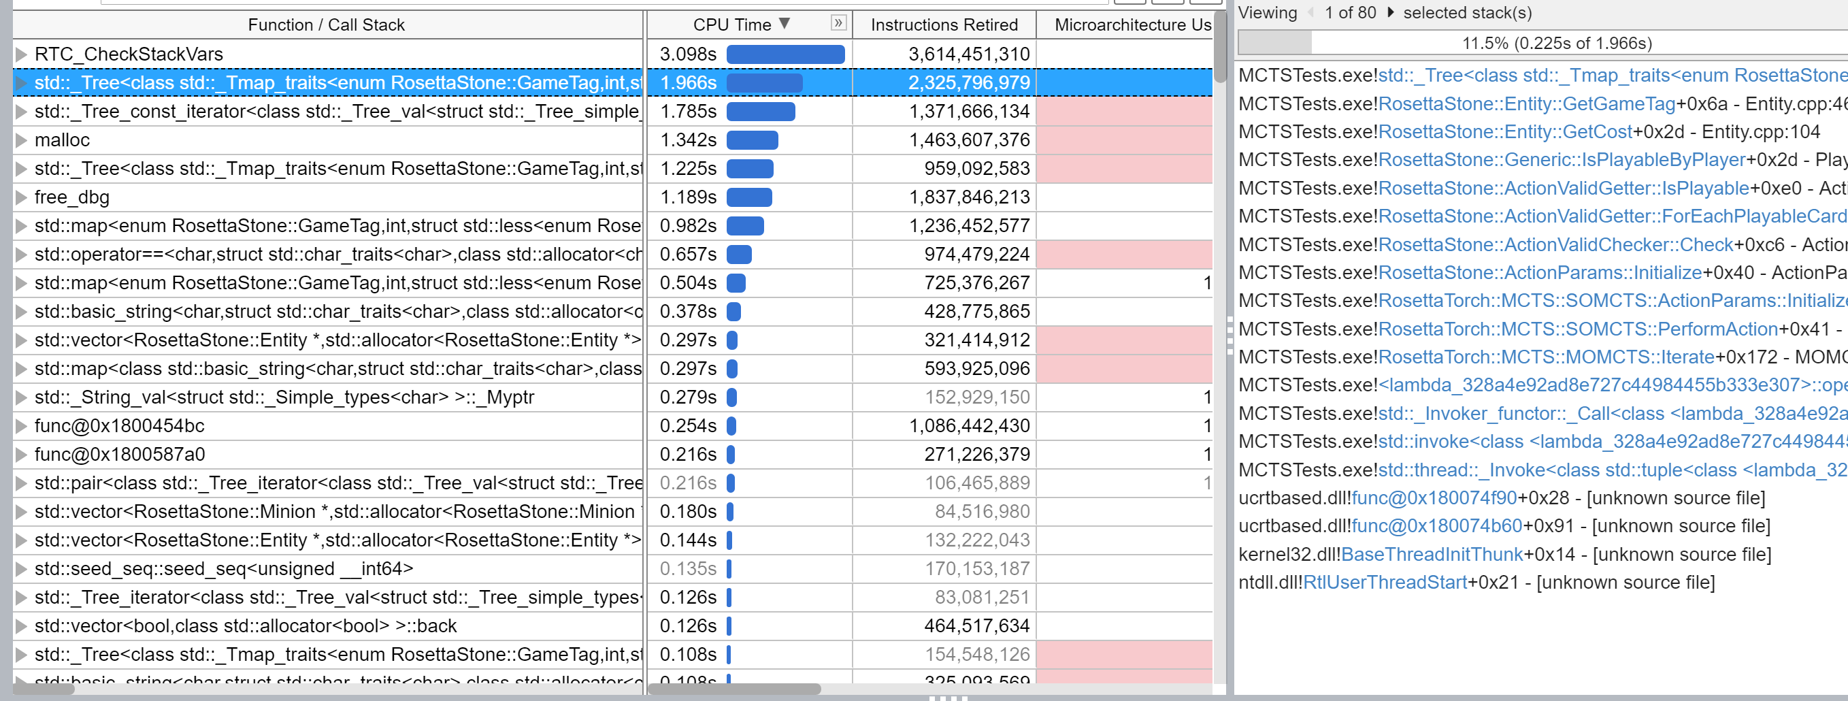This screenshot has height=701, width=1848.
Task: Click the 11.5% stack contribution bar
Action: click(1542, 43)
